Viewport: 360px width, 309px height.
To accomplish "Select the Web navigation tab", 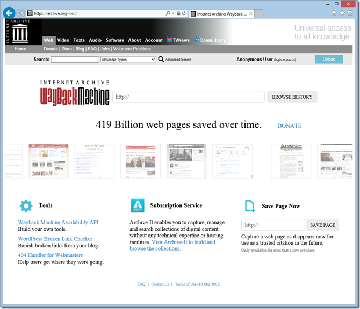I will pyautogui.click(x=48, y=40).
